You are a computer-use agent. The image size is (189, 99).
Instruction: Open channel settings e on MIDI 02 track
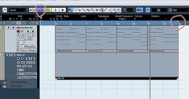pyautogui.click(x=18, y=62)
